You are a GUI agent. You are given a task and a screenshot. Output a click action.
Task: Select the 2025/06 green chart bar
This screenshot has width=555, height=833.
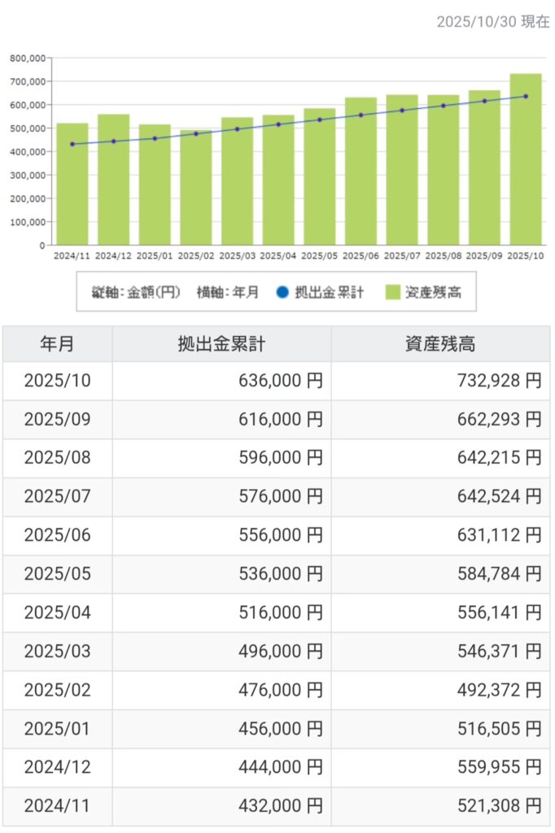[361, 171]
